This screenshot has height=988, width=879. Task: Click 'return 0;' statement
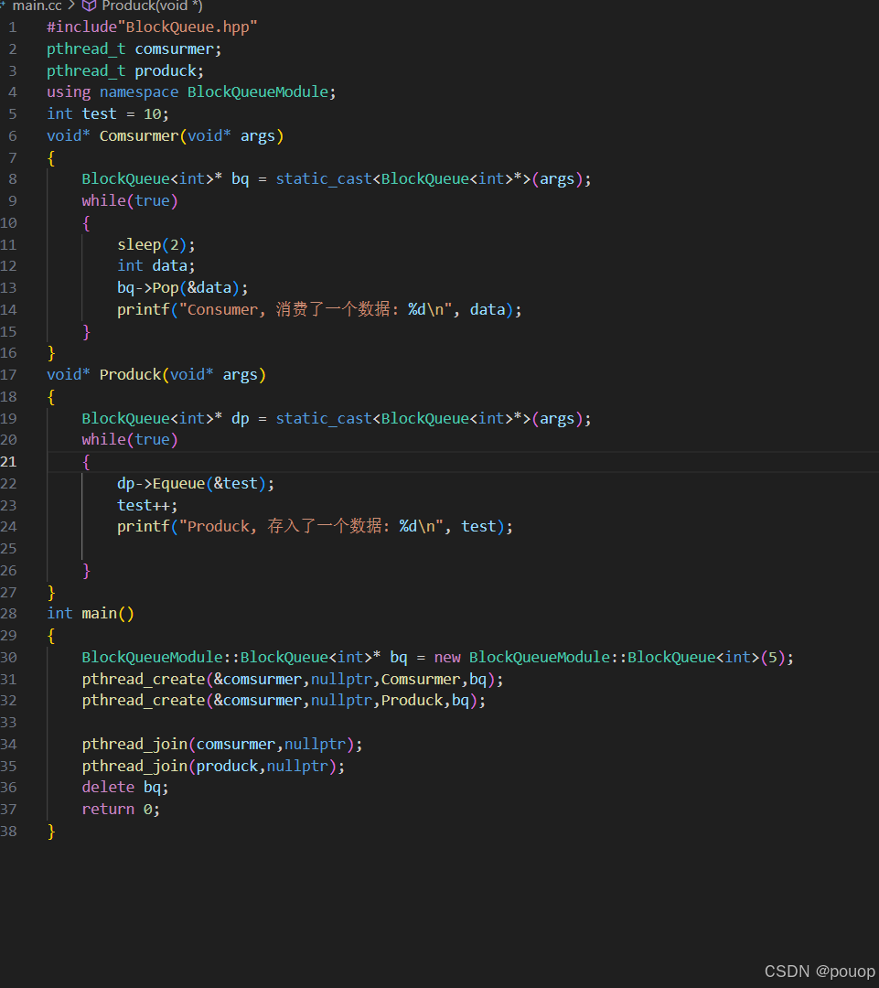pos(121,809)
